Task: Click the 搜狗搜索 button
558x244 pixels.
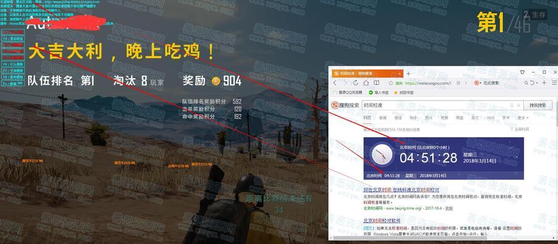Action: pos(538,106)
